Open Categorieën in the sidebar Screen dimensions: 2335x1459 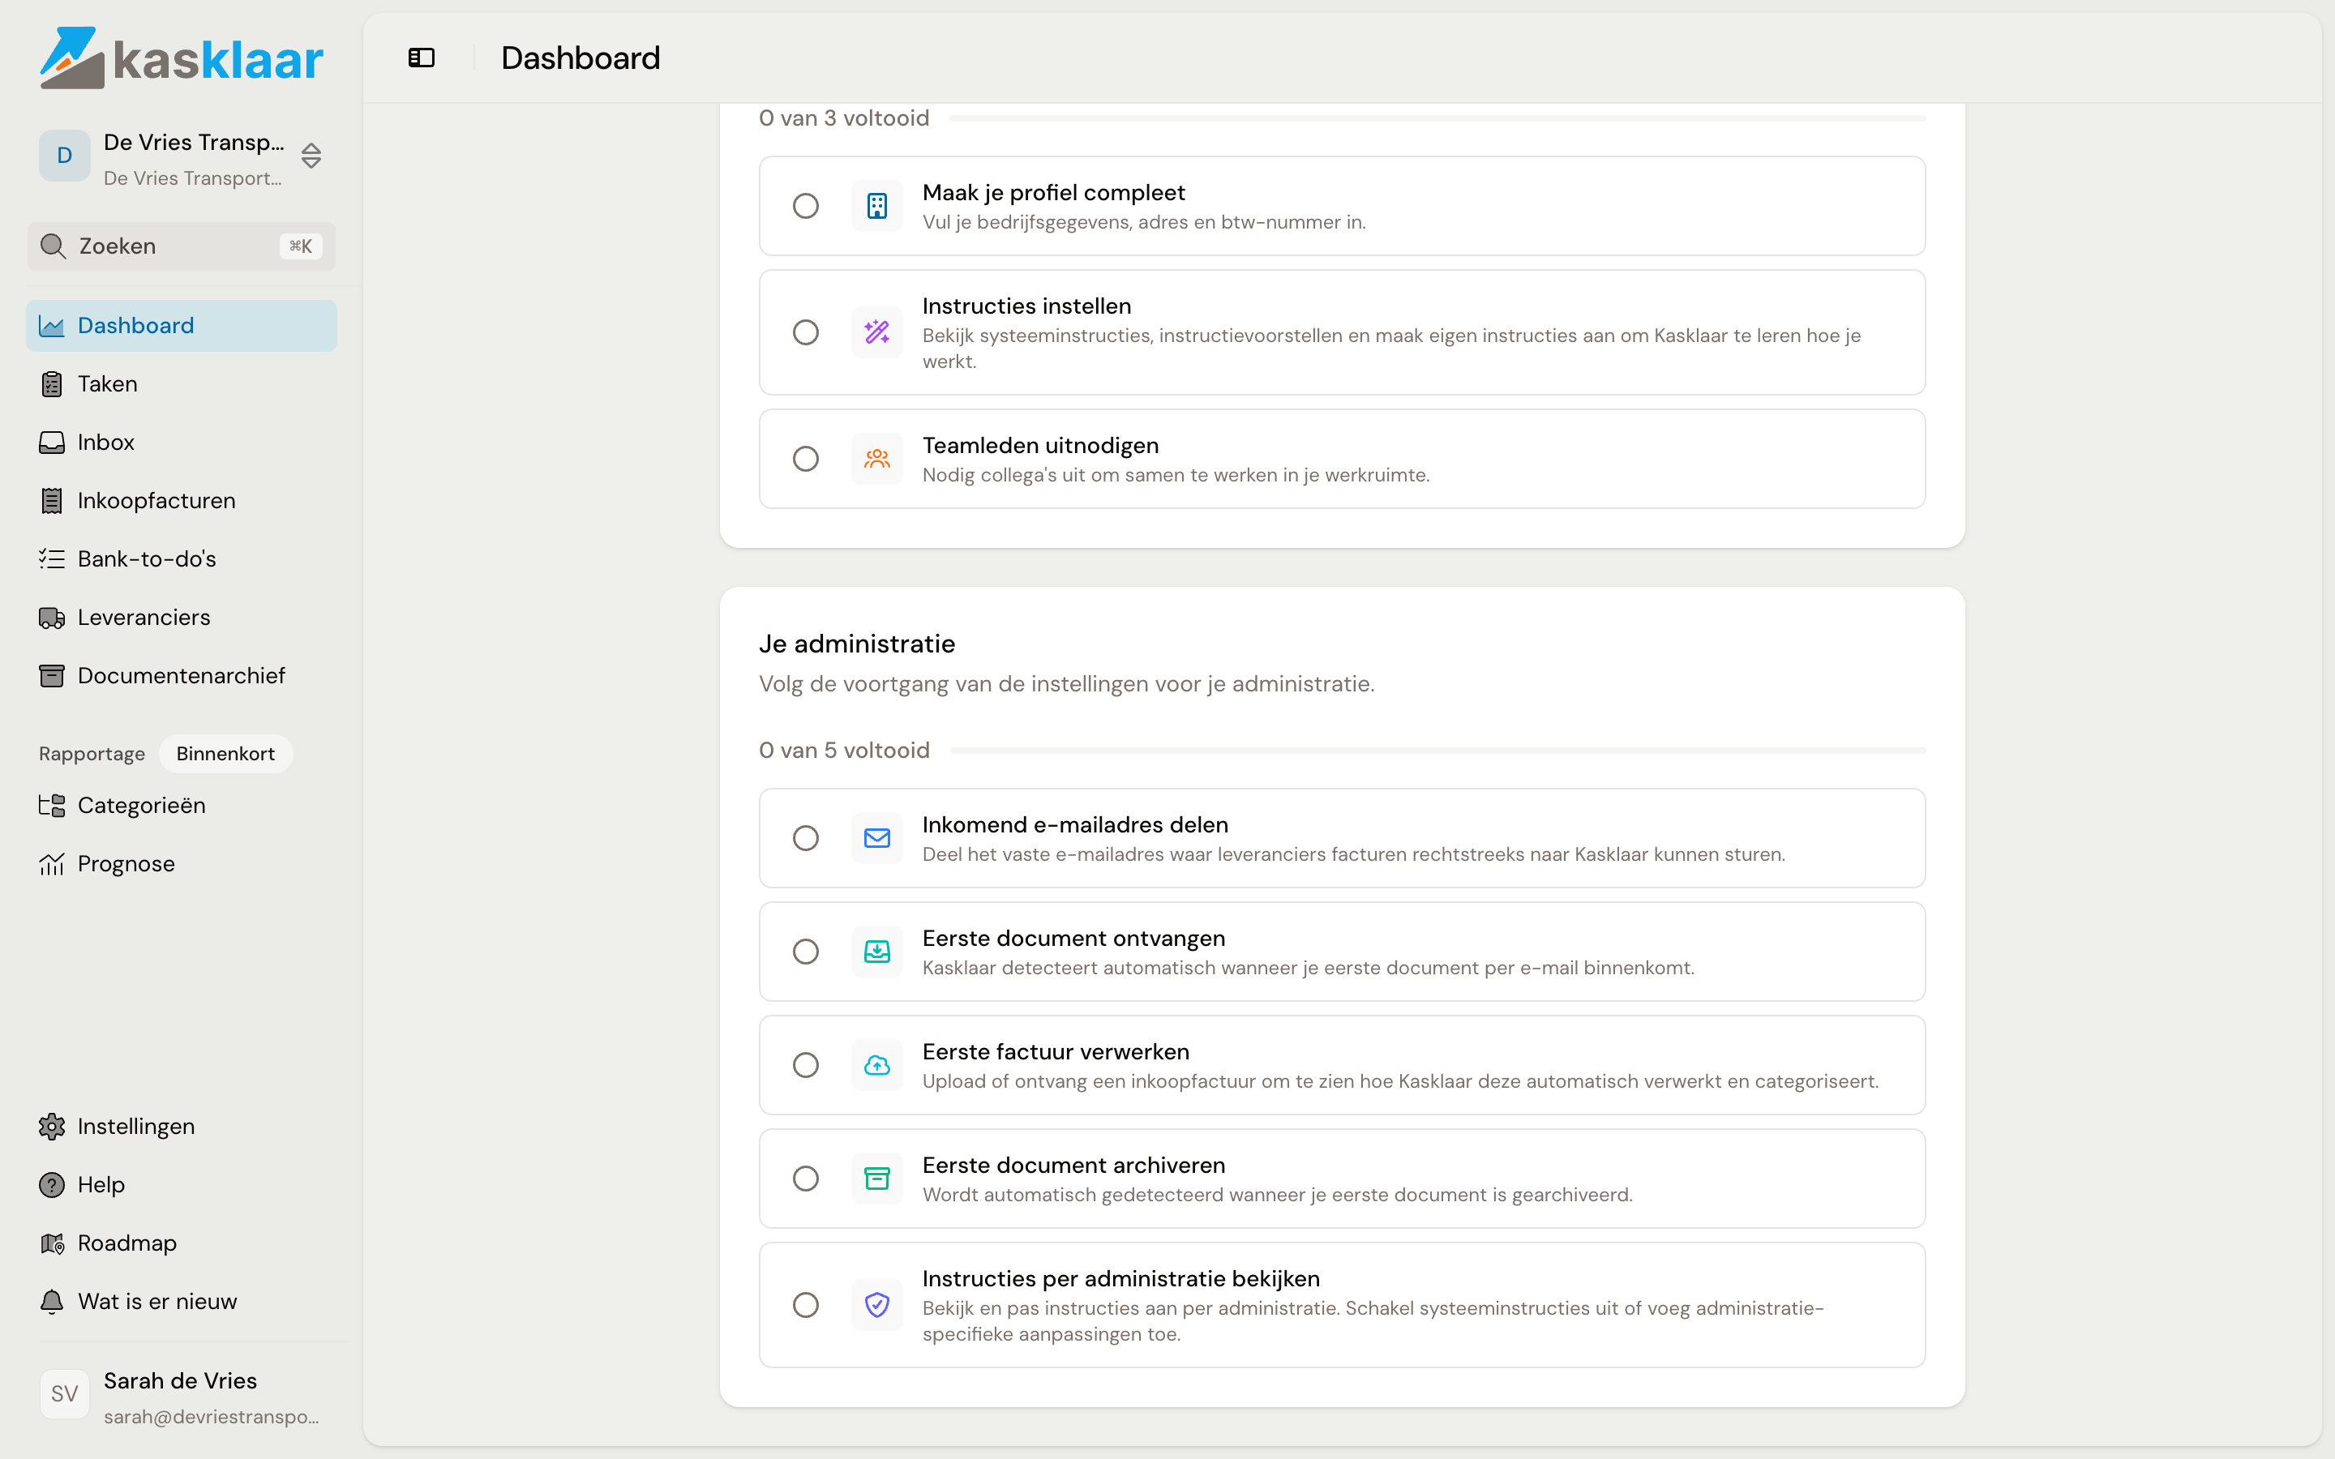pos(182,805)
